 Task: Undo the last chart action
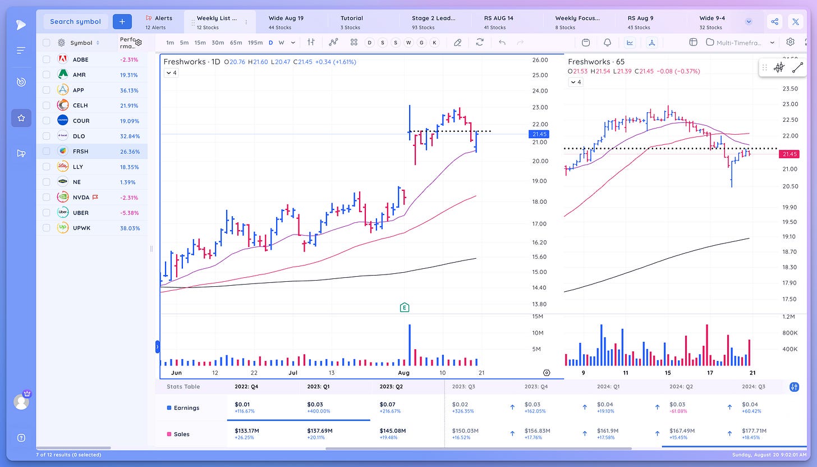click(x=502, y=42)
